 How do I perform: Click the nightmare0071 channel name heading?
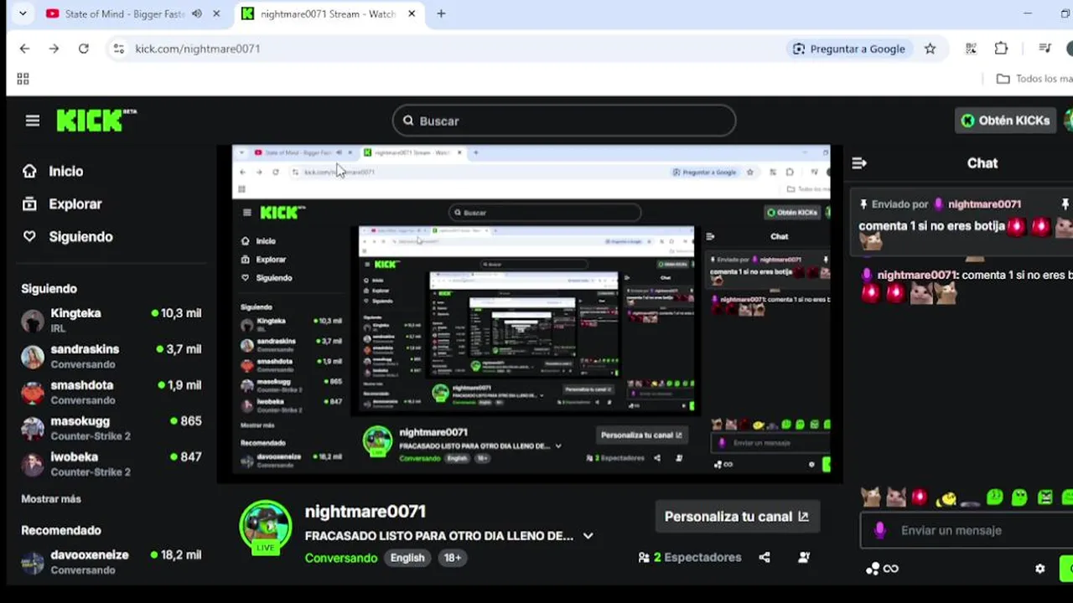click(365, 512)
